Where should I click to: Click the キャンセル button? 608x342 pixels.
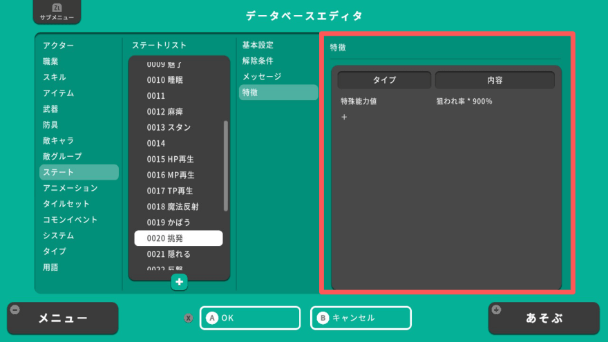point(361,318)
